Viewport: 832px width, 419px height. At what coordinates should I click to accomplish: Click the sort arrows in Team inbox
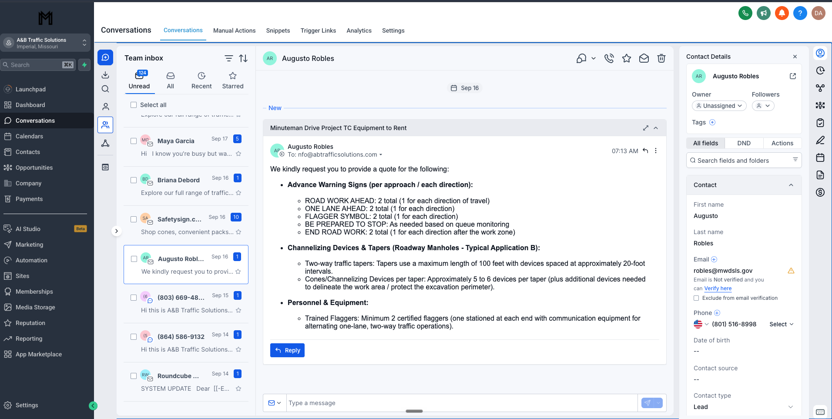243,58
